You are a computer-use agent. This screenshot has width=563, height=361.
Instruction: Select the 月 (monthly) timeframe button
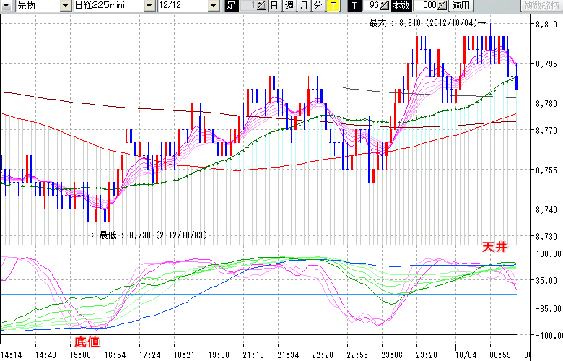(x=303, y=6)
